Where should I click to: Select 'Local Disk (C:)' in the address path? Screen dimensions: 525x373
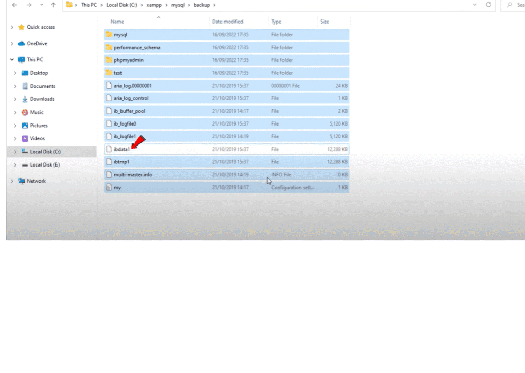[122, 5]
